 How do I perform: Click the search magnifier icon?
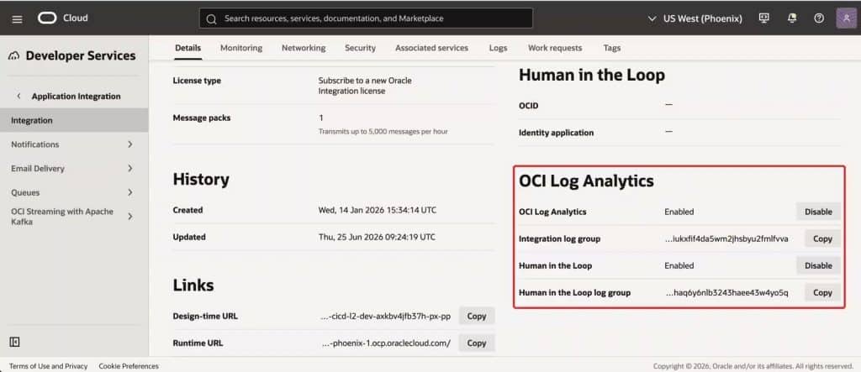[211, 18]
